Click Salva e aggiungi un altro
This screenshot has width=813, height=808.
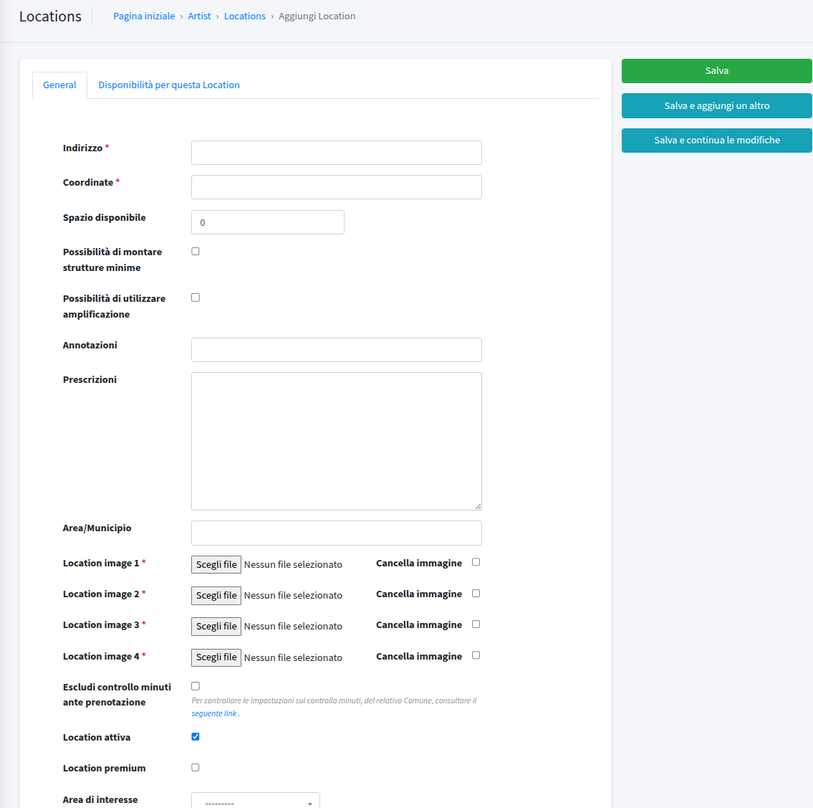click(x=716, y=106)
